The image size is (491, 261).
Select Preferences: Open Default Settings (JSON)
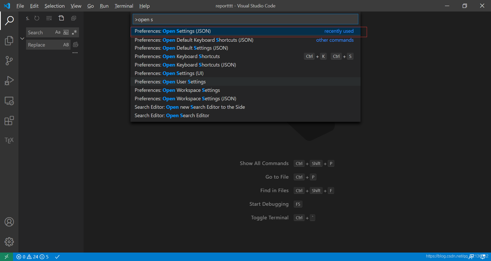(x=245, y=48)
